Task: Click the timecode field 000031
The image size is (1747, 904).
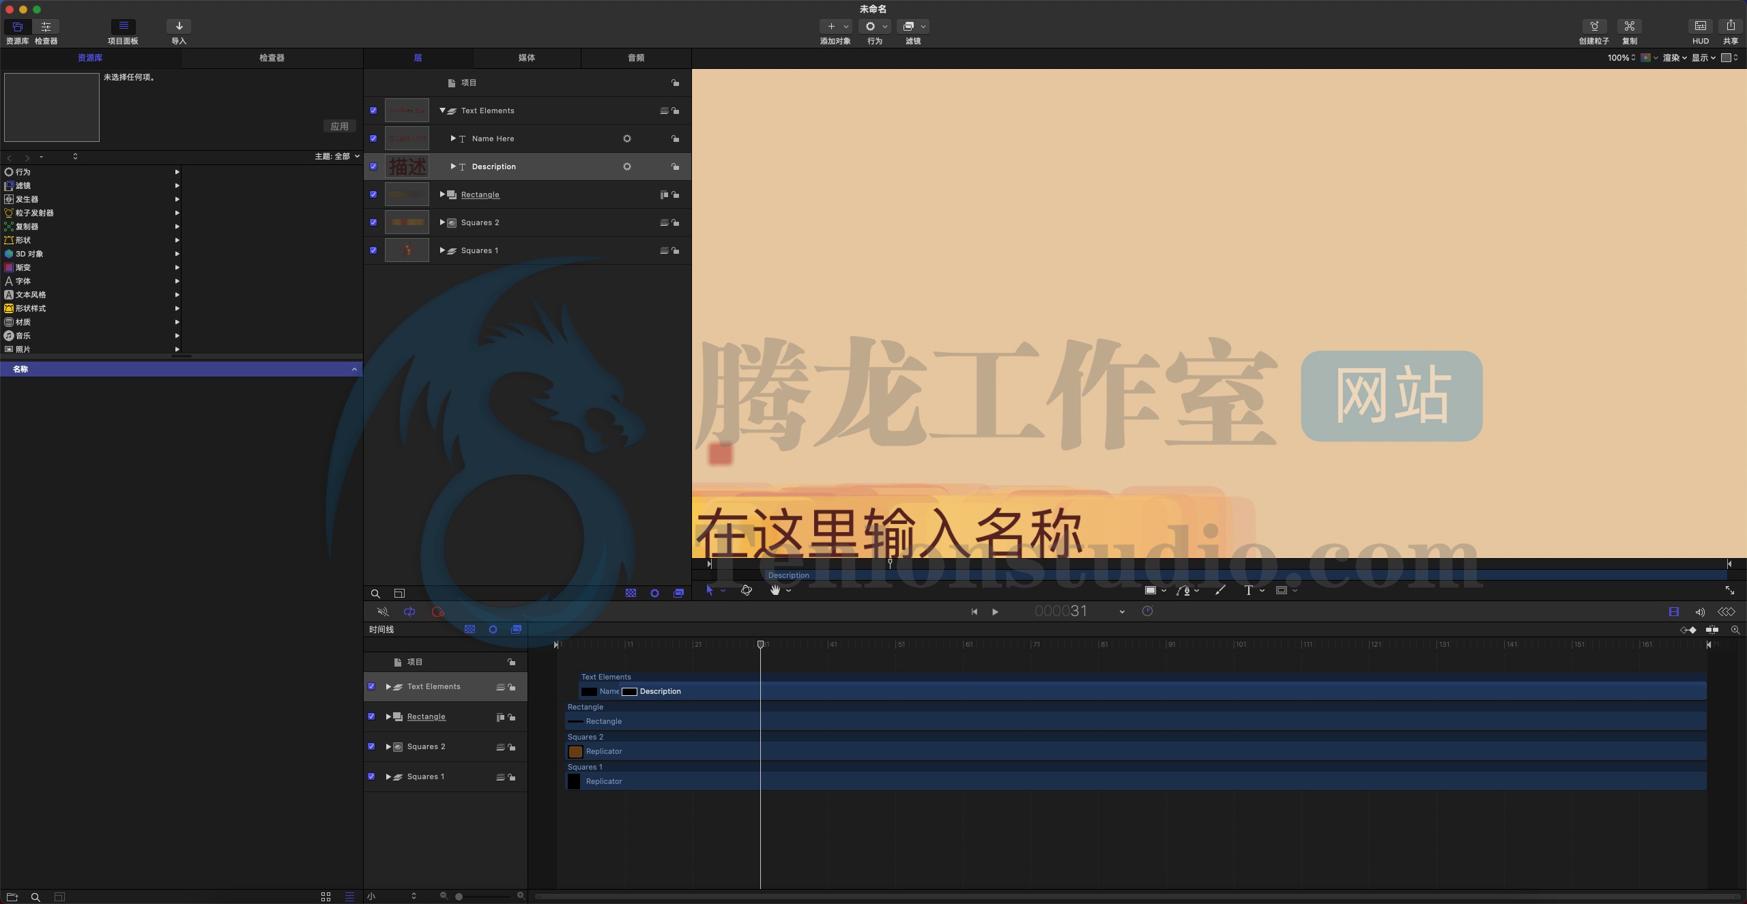Action: 1060,611
